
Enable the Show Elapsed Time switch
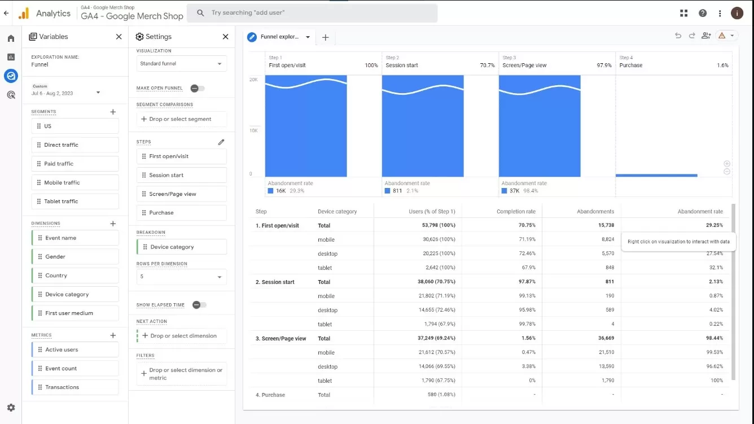199,305
